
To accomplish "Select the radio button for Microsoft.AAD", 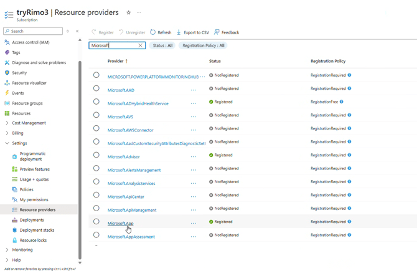I will 96,88.
